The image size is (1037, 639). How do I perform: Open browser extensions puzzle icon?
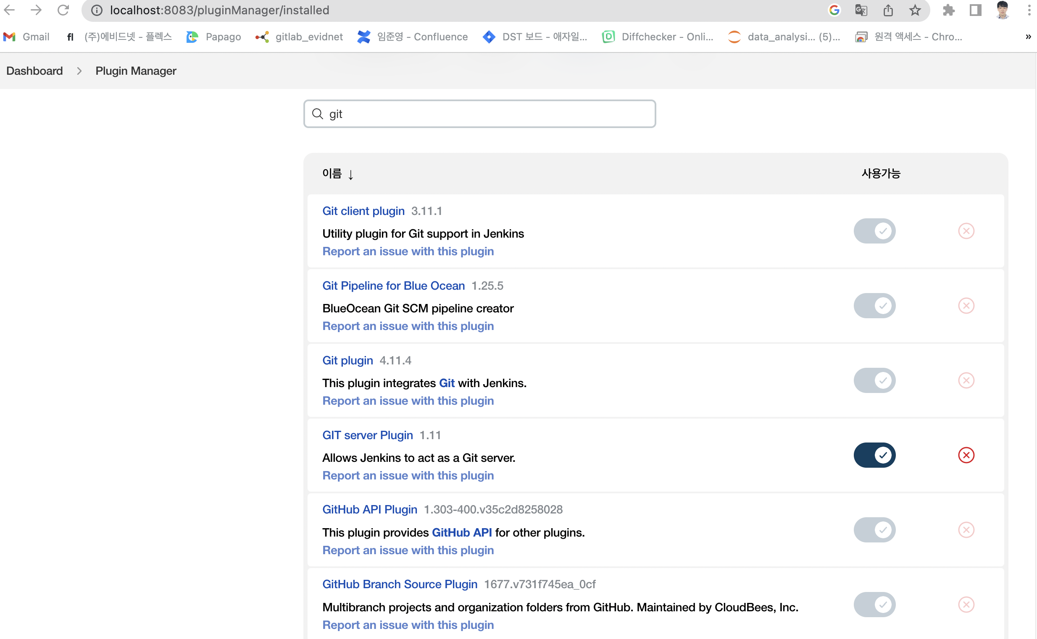[949, 10]
